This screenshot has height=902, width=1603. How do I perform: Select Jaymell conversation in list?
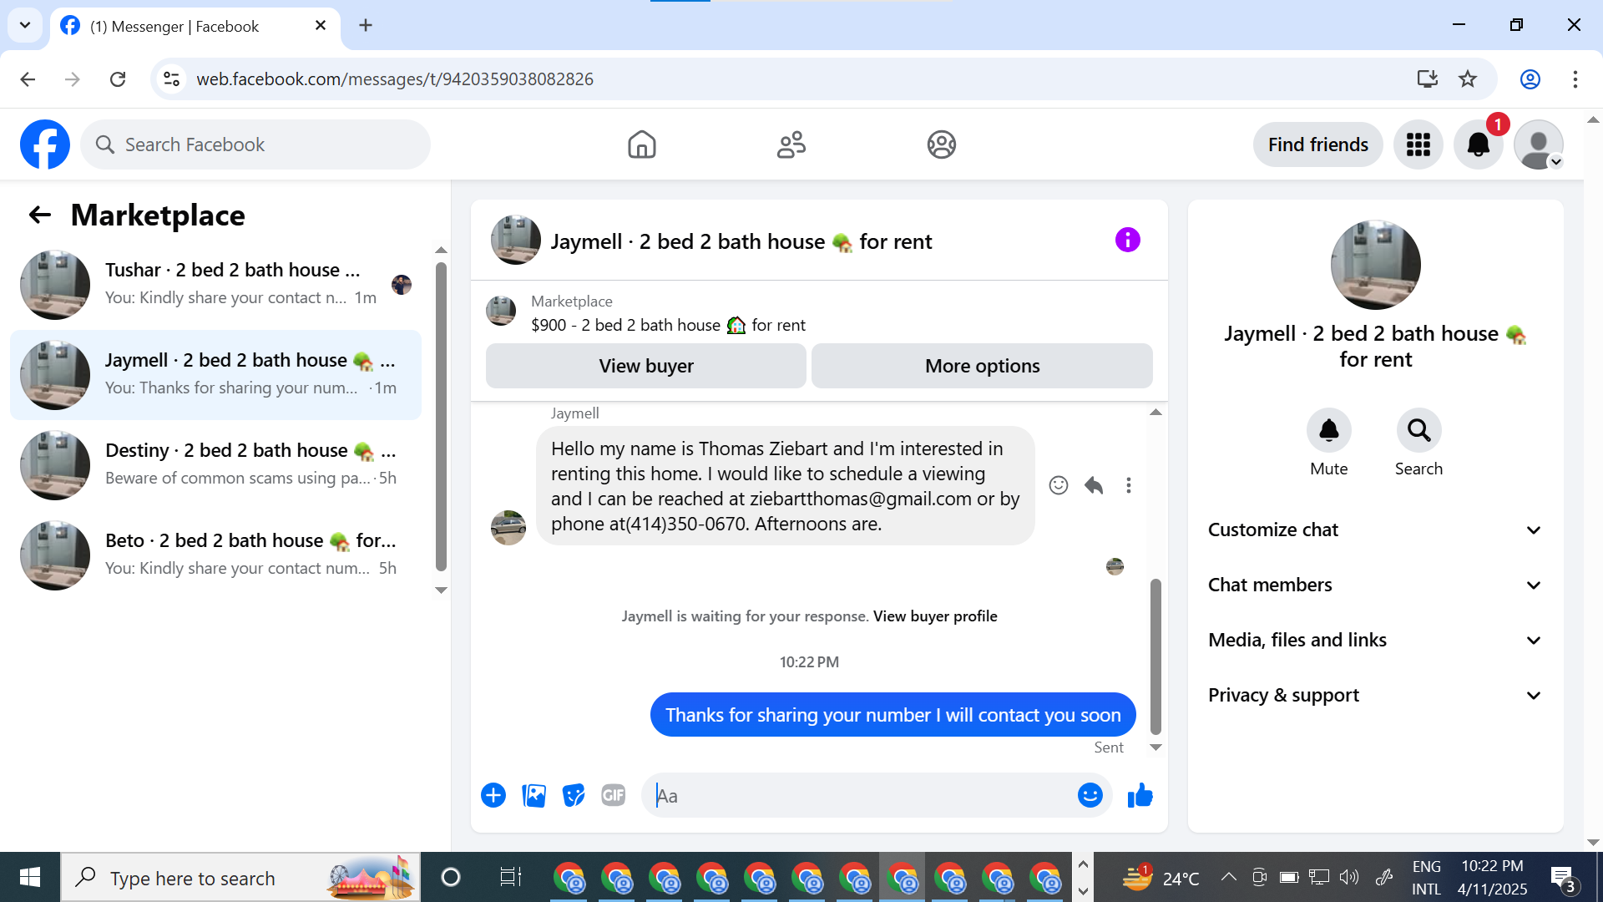pyautogui.click(x=215, y=375)
